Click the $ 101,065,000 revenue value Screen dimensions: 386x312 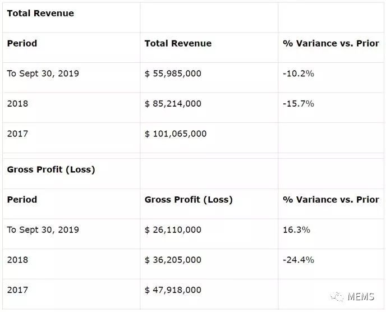(x=176, y=134)
